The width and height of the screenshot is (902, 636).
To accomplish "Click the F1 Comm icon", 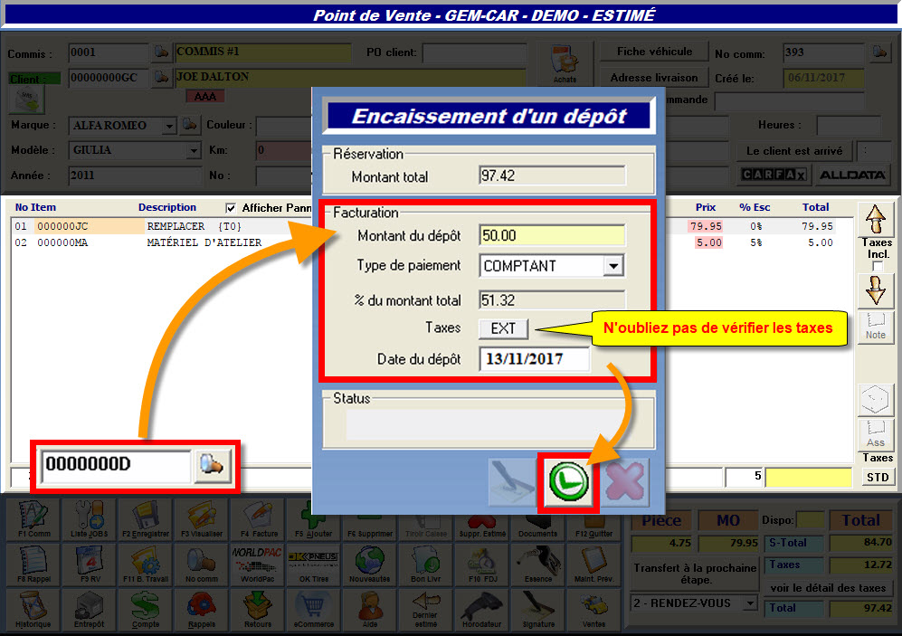I will pos(34,518).
